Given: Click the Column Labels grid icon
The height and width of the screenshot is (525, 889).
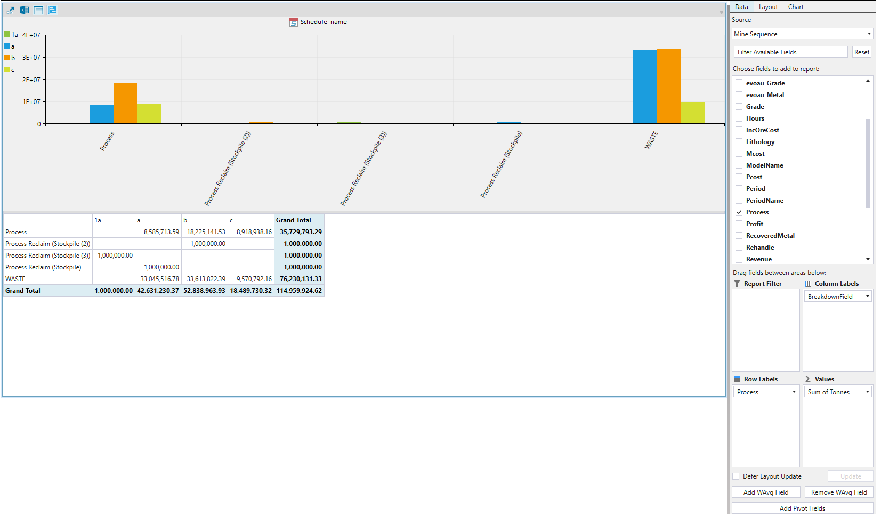Looking at the screenshot, I should click(x=808, y=284).
